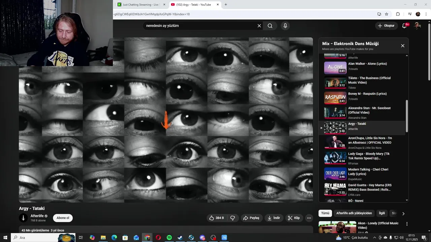Bookmark this page with the star
The width and height of the screenshot is (431, 242).
tap(387, 14)
